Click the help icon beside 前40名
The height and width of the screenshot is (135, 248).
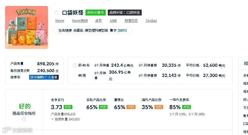(75, 65)
